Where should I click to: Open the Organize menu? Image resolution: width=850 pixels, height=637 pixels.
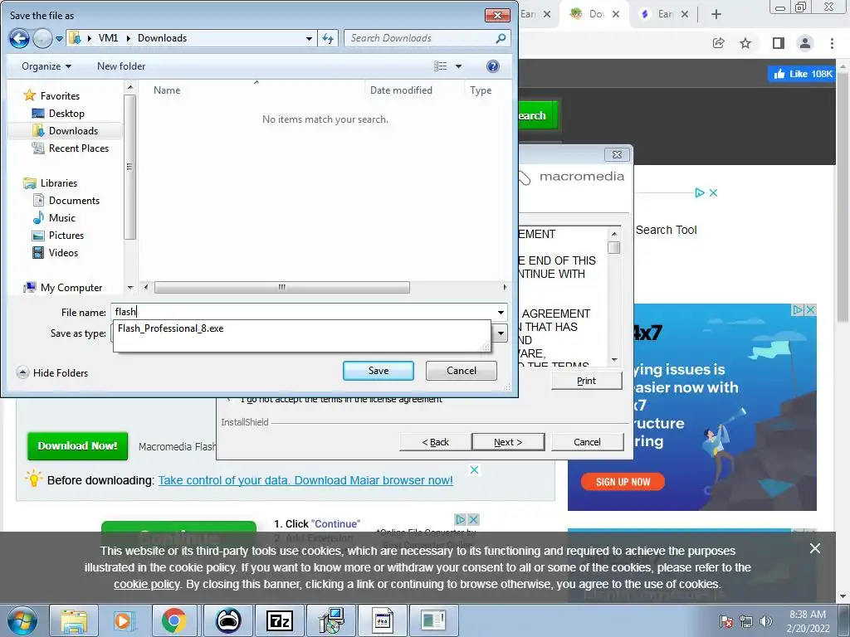[46, 66]
